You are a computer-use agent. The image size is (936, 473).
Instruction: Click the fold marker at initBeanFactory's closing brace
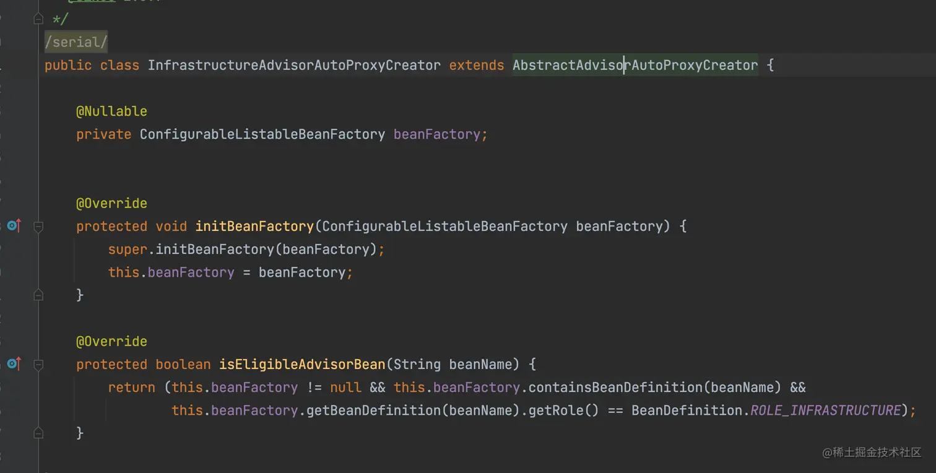click(38, 295)
